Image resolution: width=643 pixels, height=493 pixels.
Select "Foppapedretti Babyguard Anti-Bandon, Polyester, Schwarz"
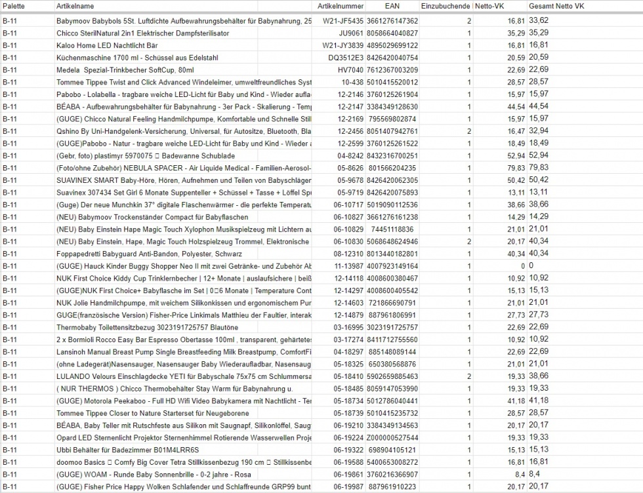pyautogui.click(x=150, y=254)
